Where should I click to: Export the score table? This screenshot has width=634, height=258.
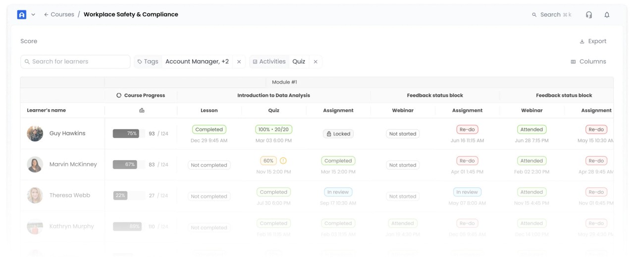pyautogui.click(x=593, y=42)
